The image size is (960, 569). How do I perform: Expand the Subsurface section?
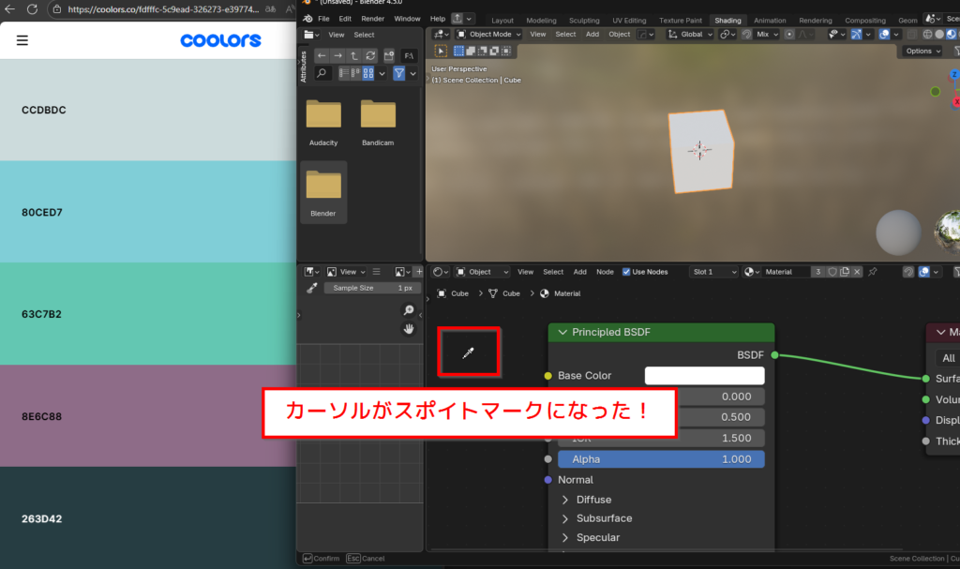(565, 518)
